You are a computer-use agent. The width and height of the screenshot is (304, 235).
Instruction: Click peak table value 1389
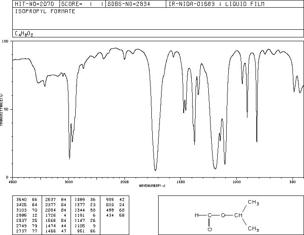tap(80, 200)
